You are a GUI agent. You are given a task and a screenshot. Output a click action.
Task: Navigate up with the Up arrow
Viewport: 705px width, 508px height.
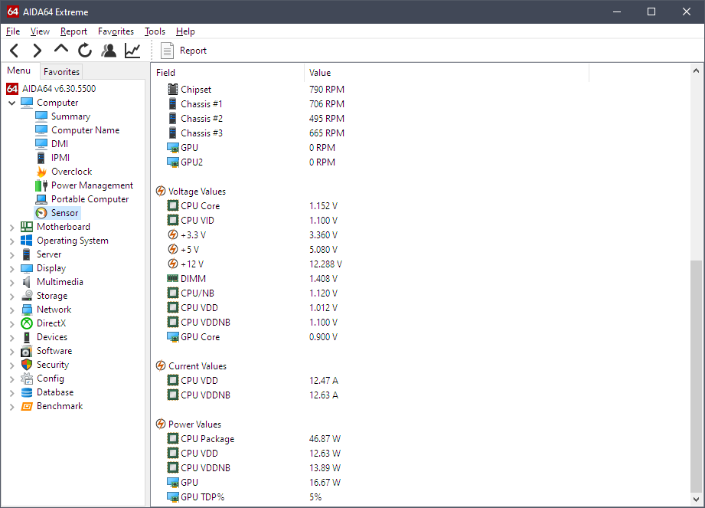[x=61, y=48]
